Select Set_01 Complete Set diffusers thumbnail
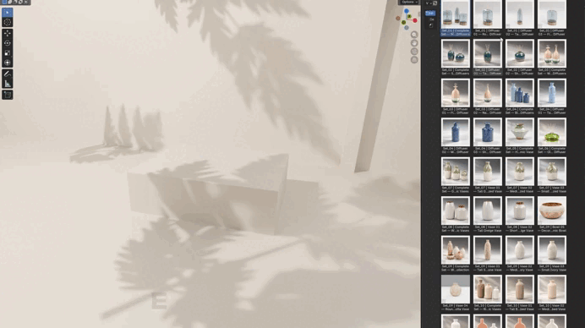The image size is (585, 328). 455,18
